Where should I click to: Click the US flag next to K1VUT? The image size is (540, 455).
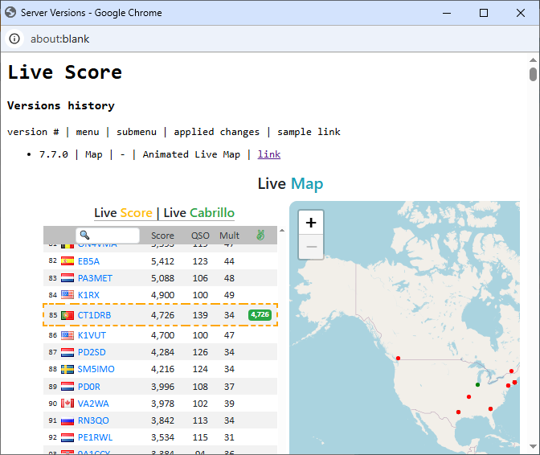(67, 335)
